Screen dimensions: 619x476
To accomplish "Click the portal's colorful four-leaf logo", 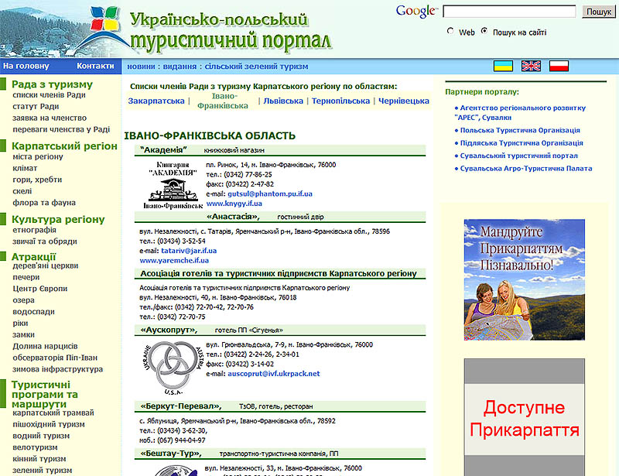I will [x=104, y=19].
